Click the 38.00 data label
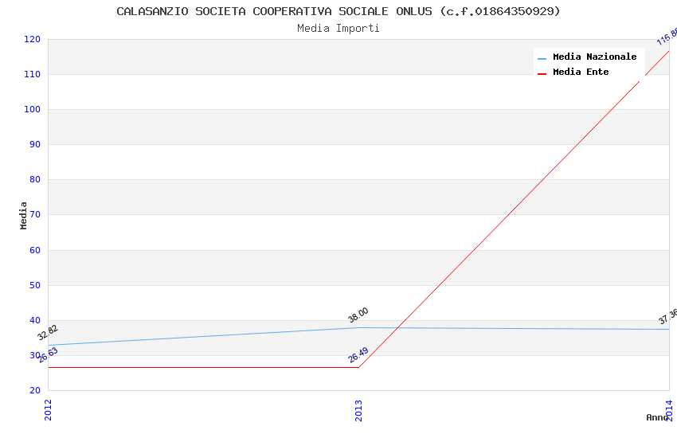The height and width of the screenshot is (438, 677). [x=358, y=315]
